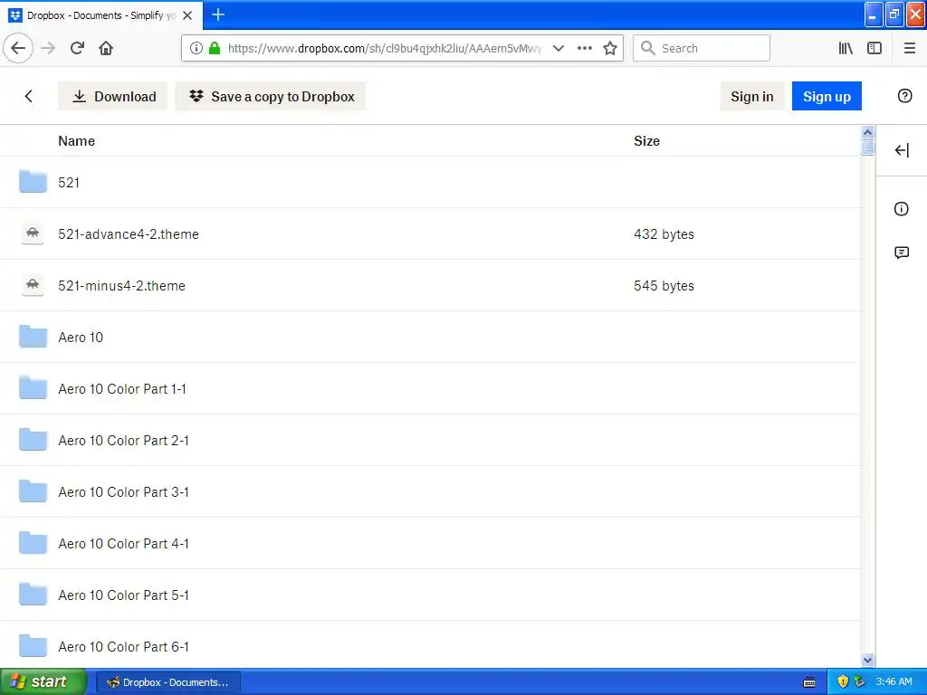
Task: Open Aero 10 Color Part 4-1 folder
Action: (123, 543)
